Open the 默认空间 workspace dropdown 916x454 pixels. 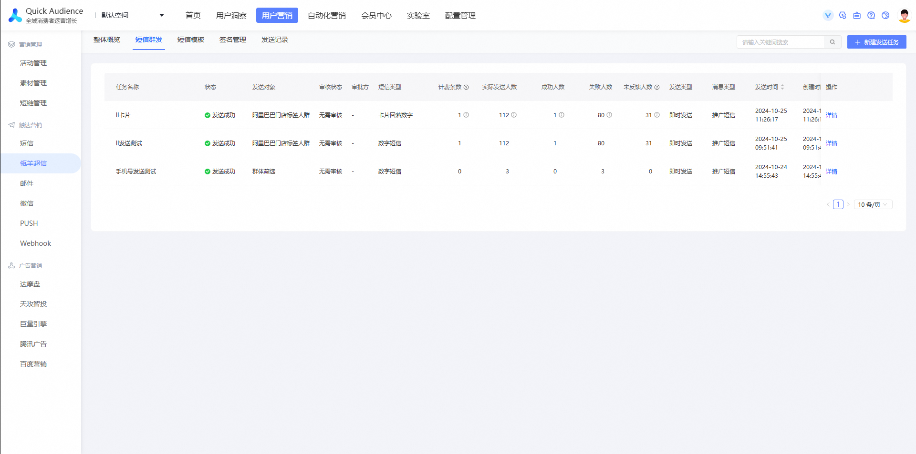pos(133,15)
